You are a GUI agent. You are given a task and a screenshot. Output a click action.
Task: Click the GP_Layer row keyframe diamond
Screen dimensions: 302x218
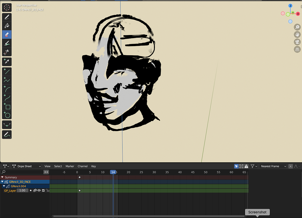click(x=80, y=191)
